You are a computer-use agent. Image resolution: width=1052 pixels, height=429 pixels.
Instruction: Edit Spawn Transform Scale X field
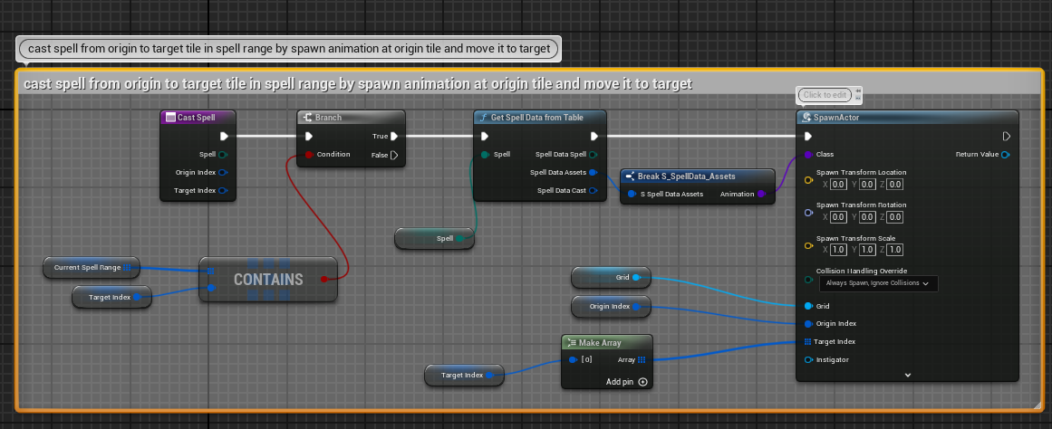(x=839, y=250)
